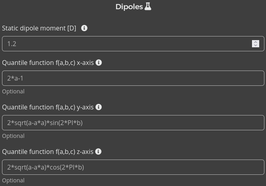Click the Quantile function f(a,b,c) z-axis label
266x186 pixels.
point(48,152)
